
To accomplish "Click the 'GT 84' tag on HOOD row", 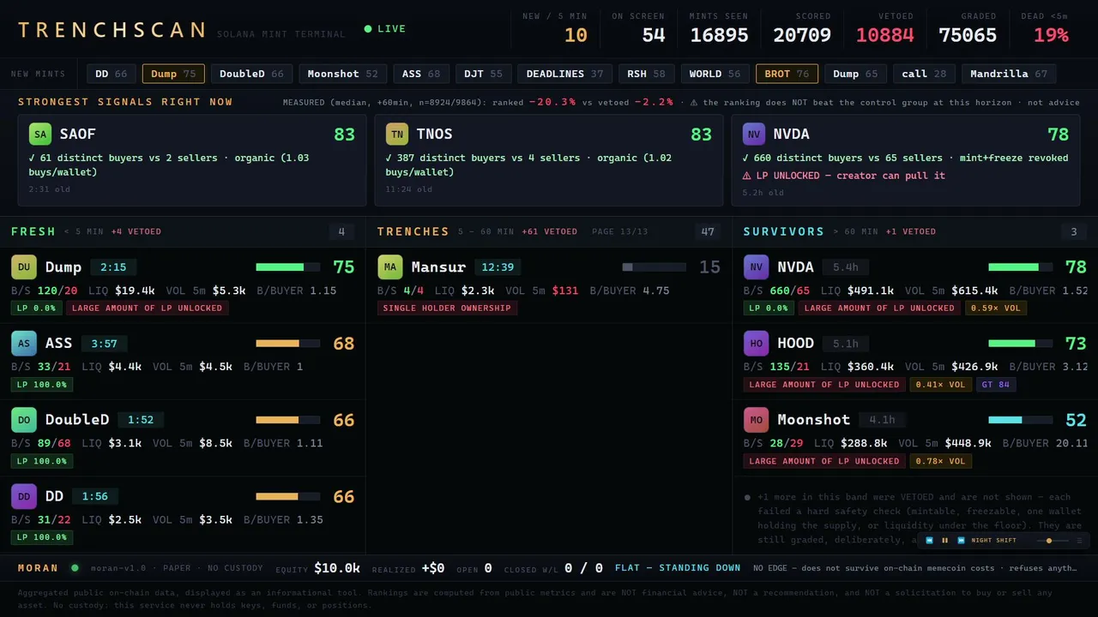I will pos(996,385).
